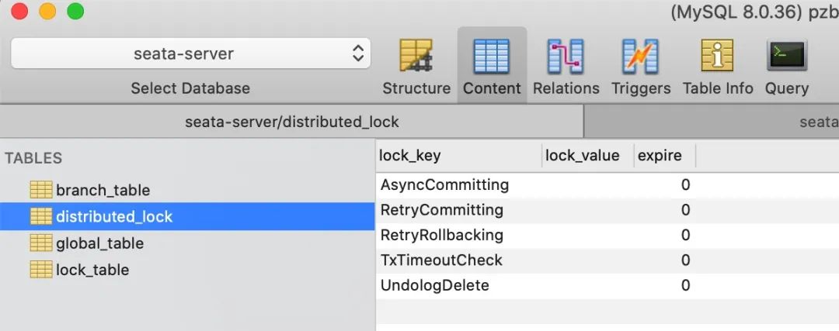Open the seata-server database dropdown
The width and height of the screenshot is (839, 331).
click(190, 54)
